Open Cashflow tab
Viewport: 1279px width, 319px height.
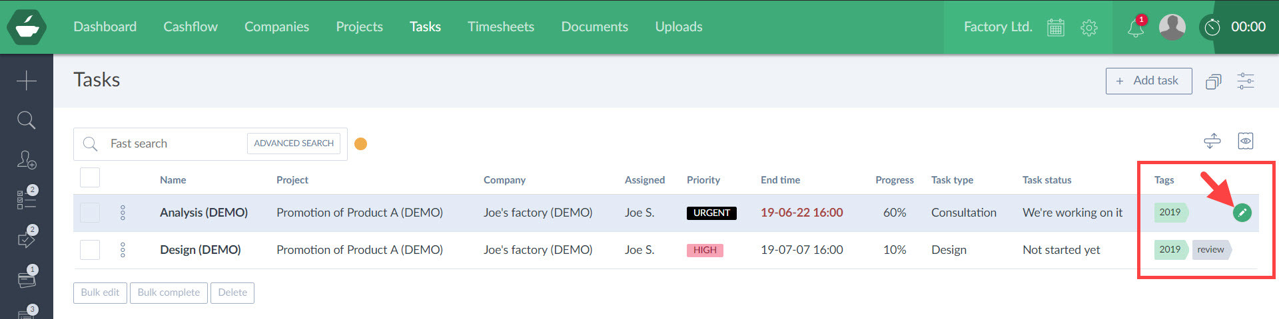[191, 27]
